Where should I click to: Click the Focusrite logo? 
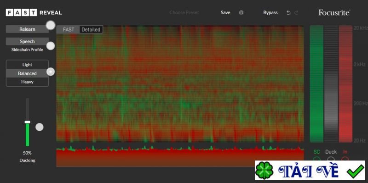click(334, 13)
